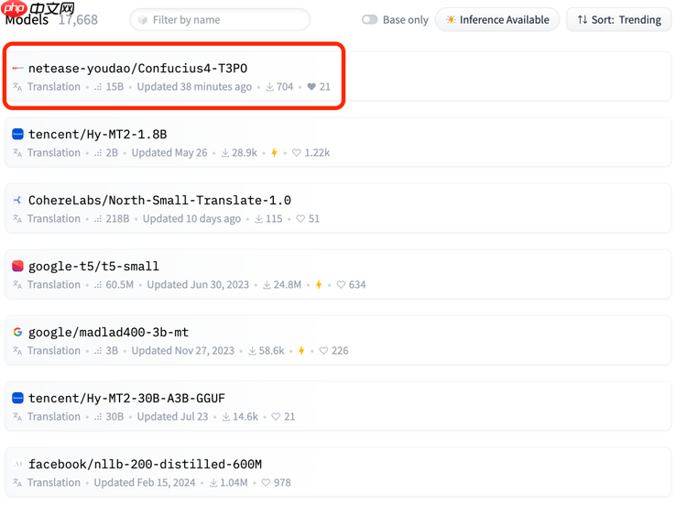Click download icon next to 28.9k
Viewport: 687px width, 506px height.
pos(225,152)
